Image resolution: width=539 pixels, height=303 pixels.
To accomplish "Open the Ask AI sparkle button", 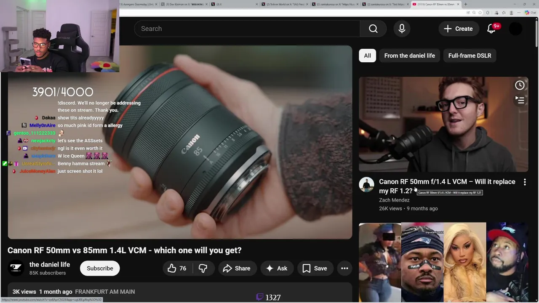I will [277, 268].
